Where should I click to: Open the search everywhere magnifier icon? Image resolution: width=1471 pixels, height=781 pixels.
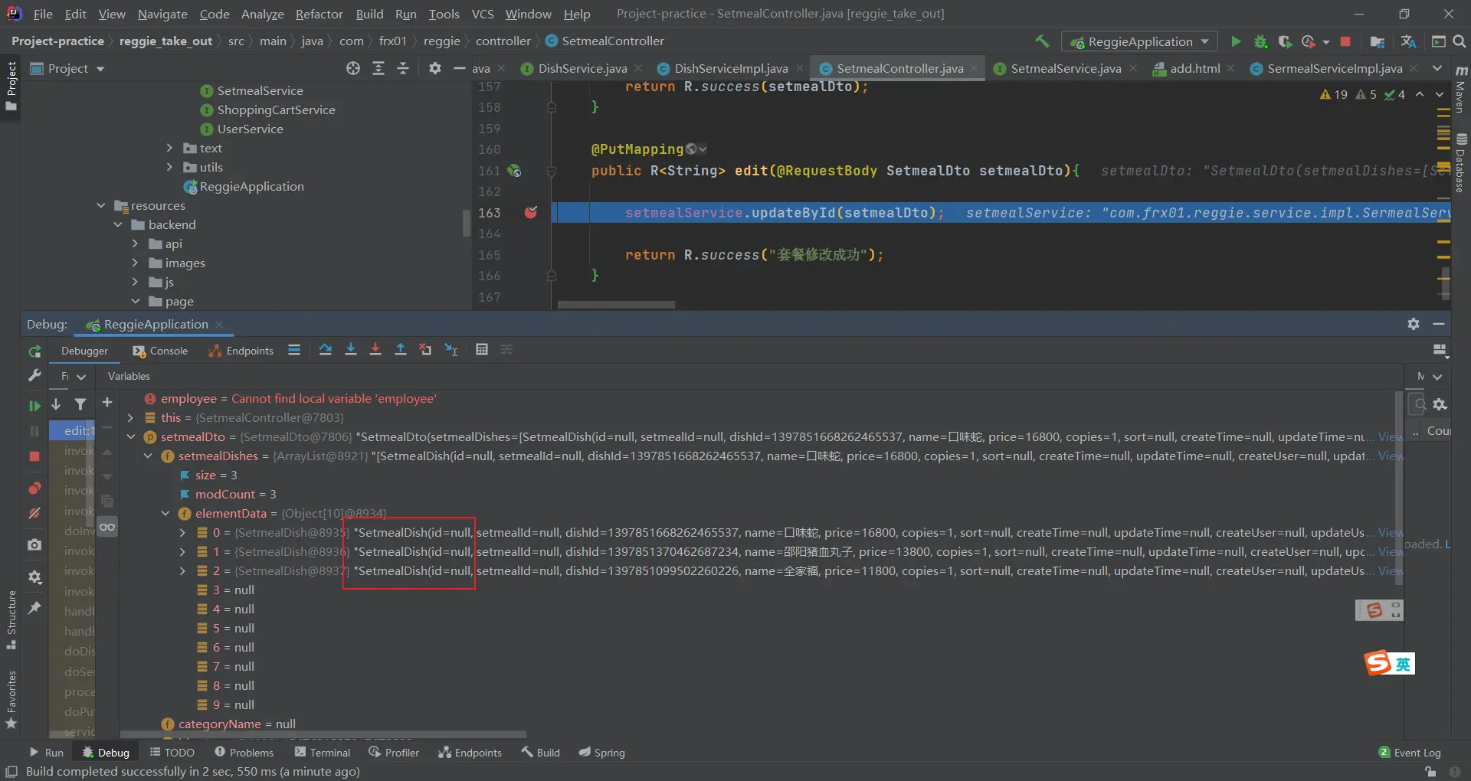[x=1460, y=41]
